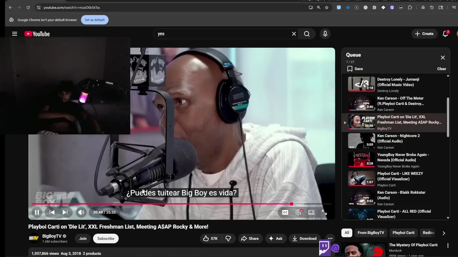Download the video
This screenshot has width=458, height=257.
coord(304,238)
